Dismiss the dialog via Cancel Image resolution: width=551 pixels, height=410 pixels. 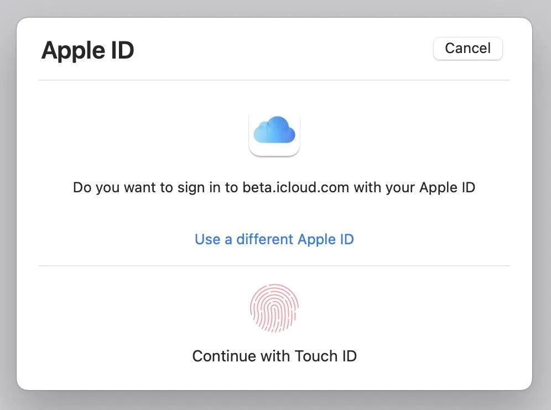[x=467, y=48]
